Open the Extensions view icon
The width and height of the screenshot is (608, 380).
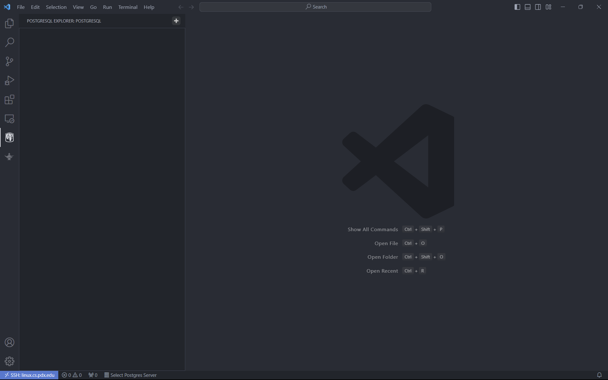click(9, 99)
